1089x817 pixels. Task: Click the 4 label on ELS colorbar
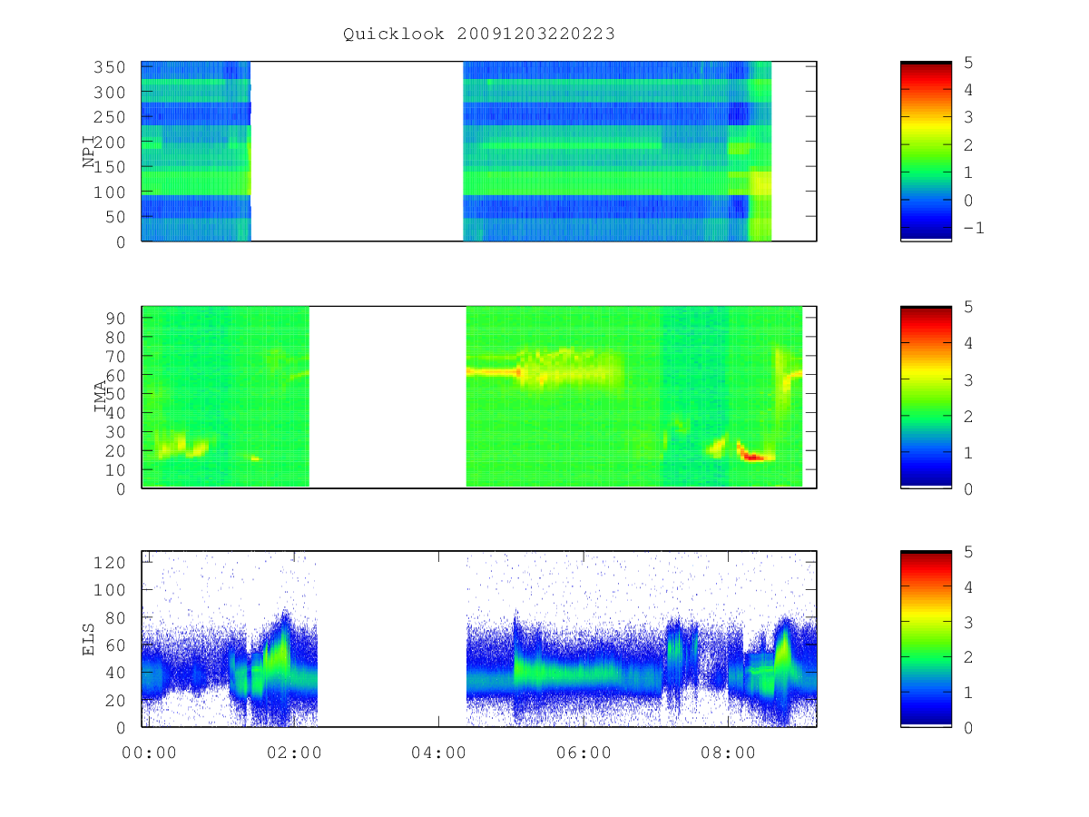(x=967, y=587)
